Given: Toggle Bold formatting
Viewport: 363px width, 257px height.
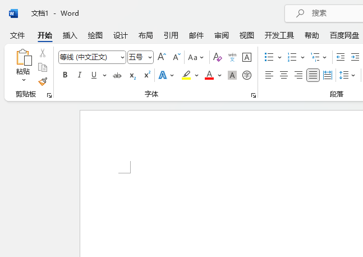Looking at the screenshot, I should (x=65, y=75).
